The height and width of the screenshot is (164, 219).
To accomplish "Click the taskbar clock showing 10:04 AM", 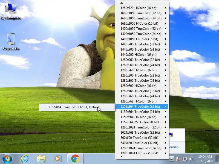I will (x=205, y=159).
